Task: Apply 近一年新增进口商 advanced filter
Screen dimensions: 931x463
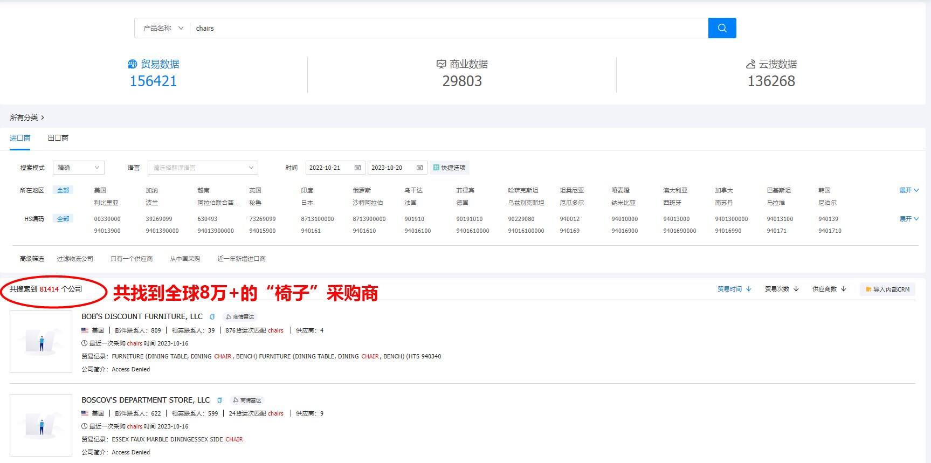Action: (242, 259)
